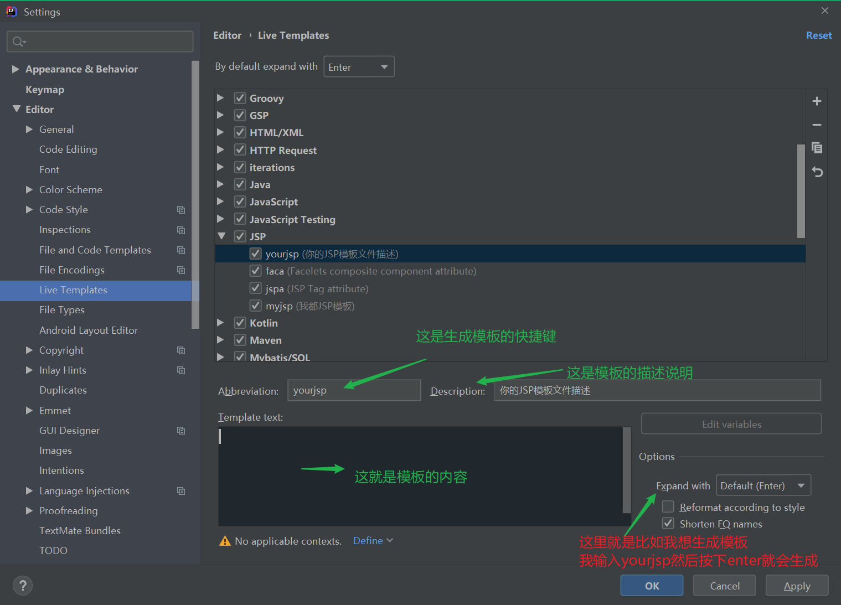Viewport: 841px width, 605px height.
Task: Click the add template plus icon
Action: (x=817, y=101)
